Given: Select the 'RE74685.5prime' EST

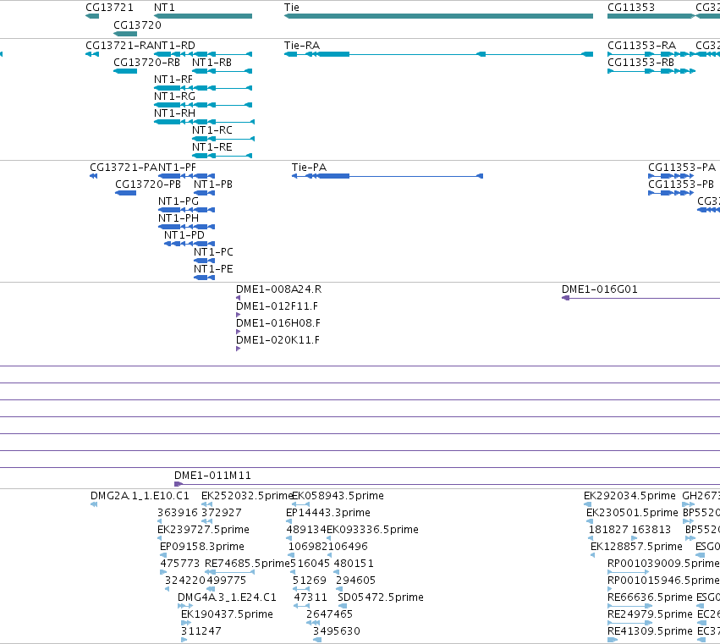Looking at the screenshot, I should pyautogui.click(x=229, y=572).
